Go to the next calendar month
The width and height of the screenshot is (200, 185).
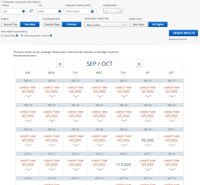[x=139, y=64]
